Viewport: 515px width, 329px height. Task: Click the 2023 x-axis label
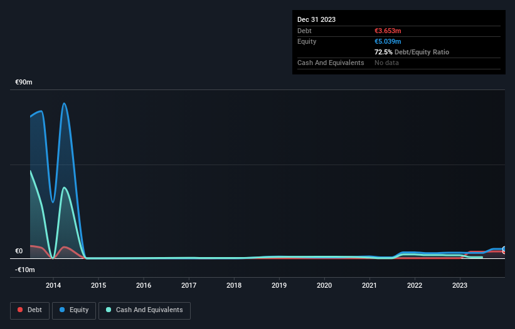click(x=460, y=285)
